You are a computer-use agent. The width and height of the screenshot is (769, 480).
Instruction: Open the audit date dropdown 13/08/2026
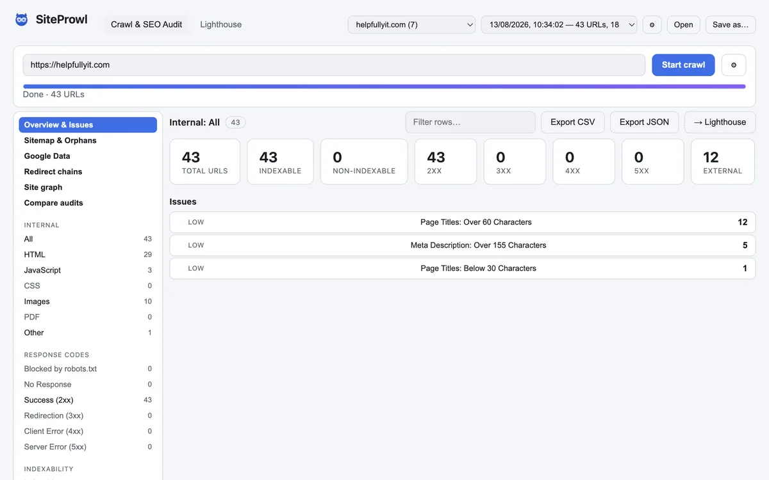click(559, 24)
